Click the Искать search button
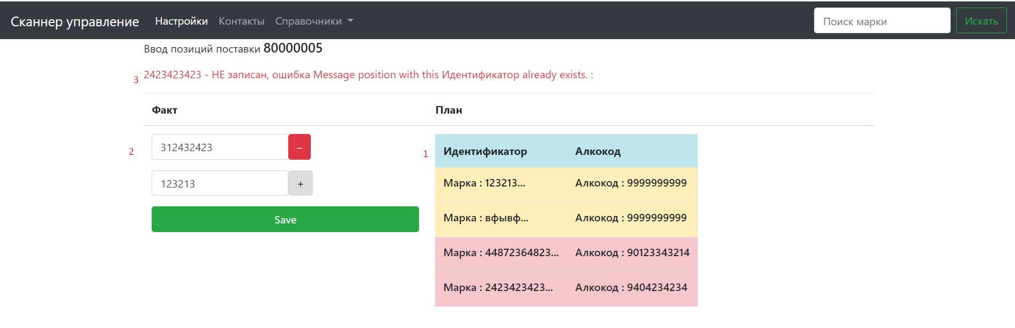This screenshot has height=328, width=1015. tap(981, 21)
